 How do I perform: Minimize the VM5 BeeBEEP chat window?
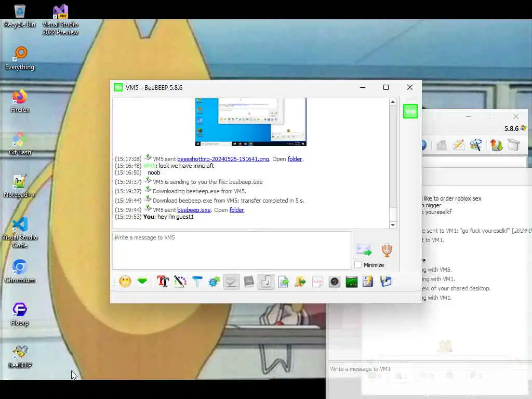362,87
